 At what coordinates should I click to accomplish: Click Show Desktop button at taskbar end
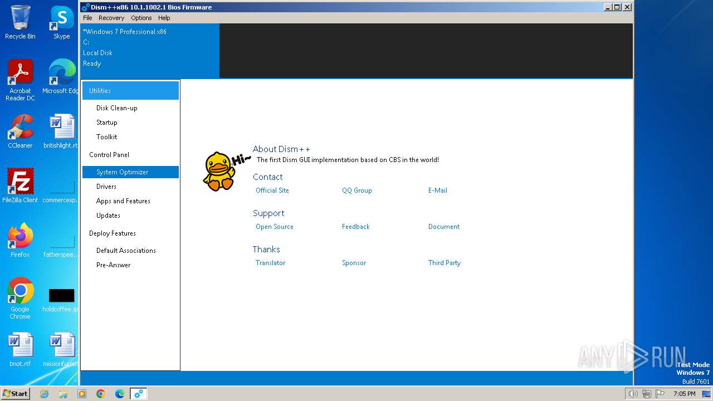point(707,394)
